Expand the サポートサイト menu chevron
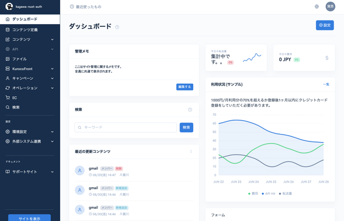 [x=52, y=172]
